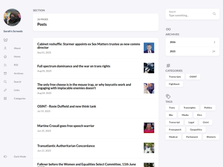223x167 pixels.
Task: Toggle the Dark Mode switch icon
Action: coord(5,157)
